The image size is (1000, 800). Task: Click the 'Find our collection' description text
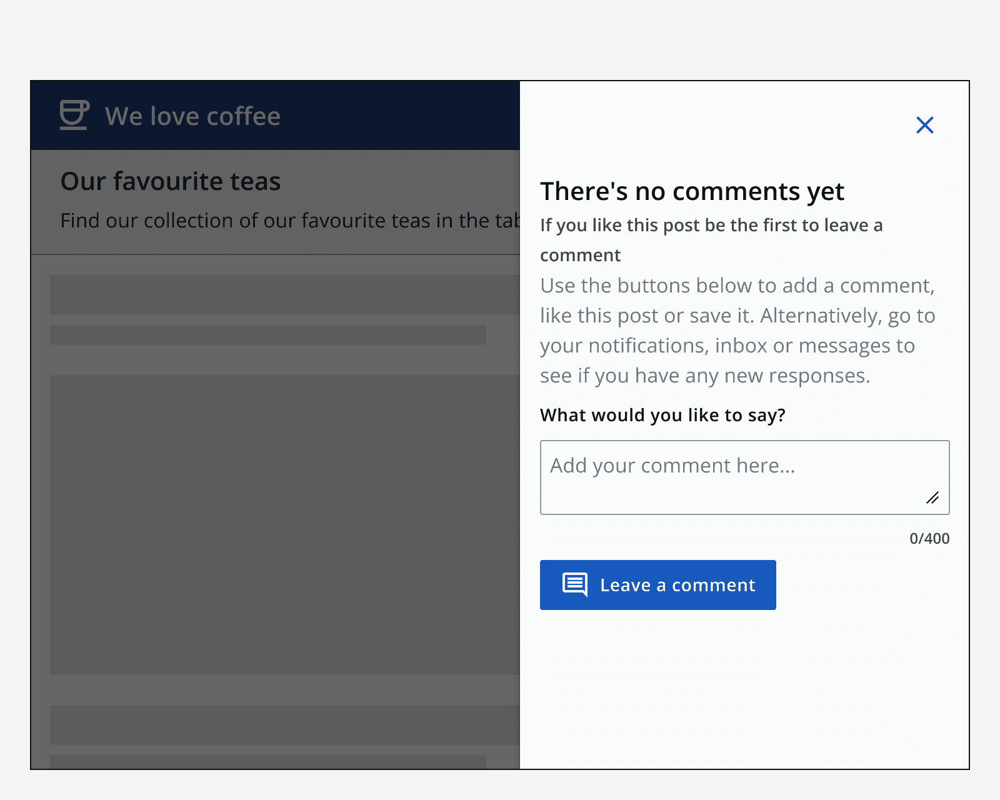click(287, 221)
